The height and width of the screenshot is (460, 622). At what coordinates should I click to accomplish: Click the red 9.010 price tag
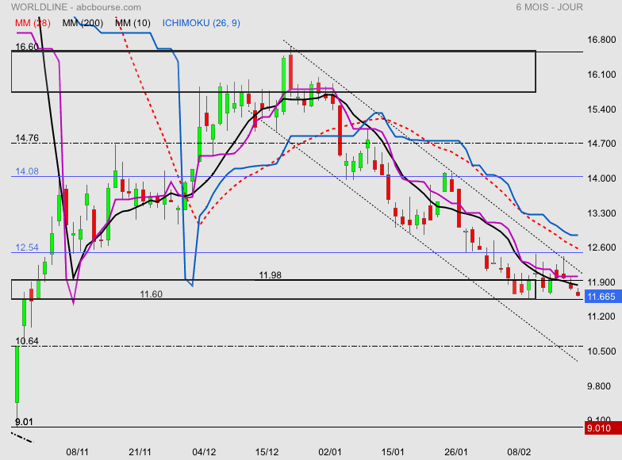click(603, 428)
